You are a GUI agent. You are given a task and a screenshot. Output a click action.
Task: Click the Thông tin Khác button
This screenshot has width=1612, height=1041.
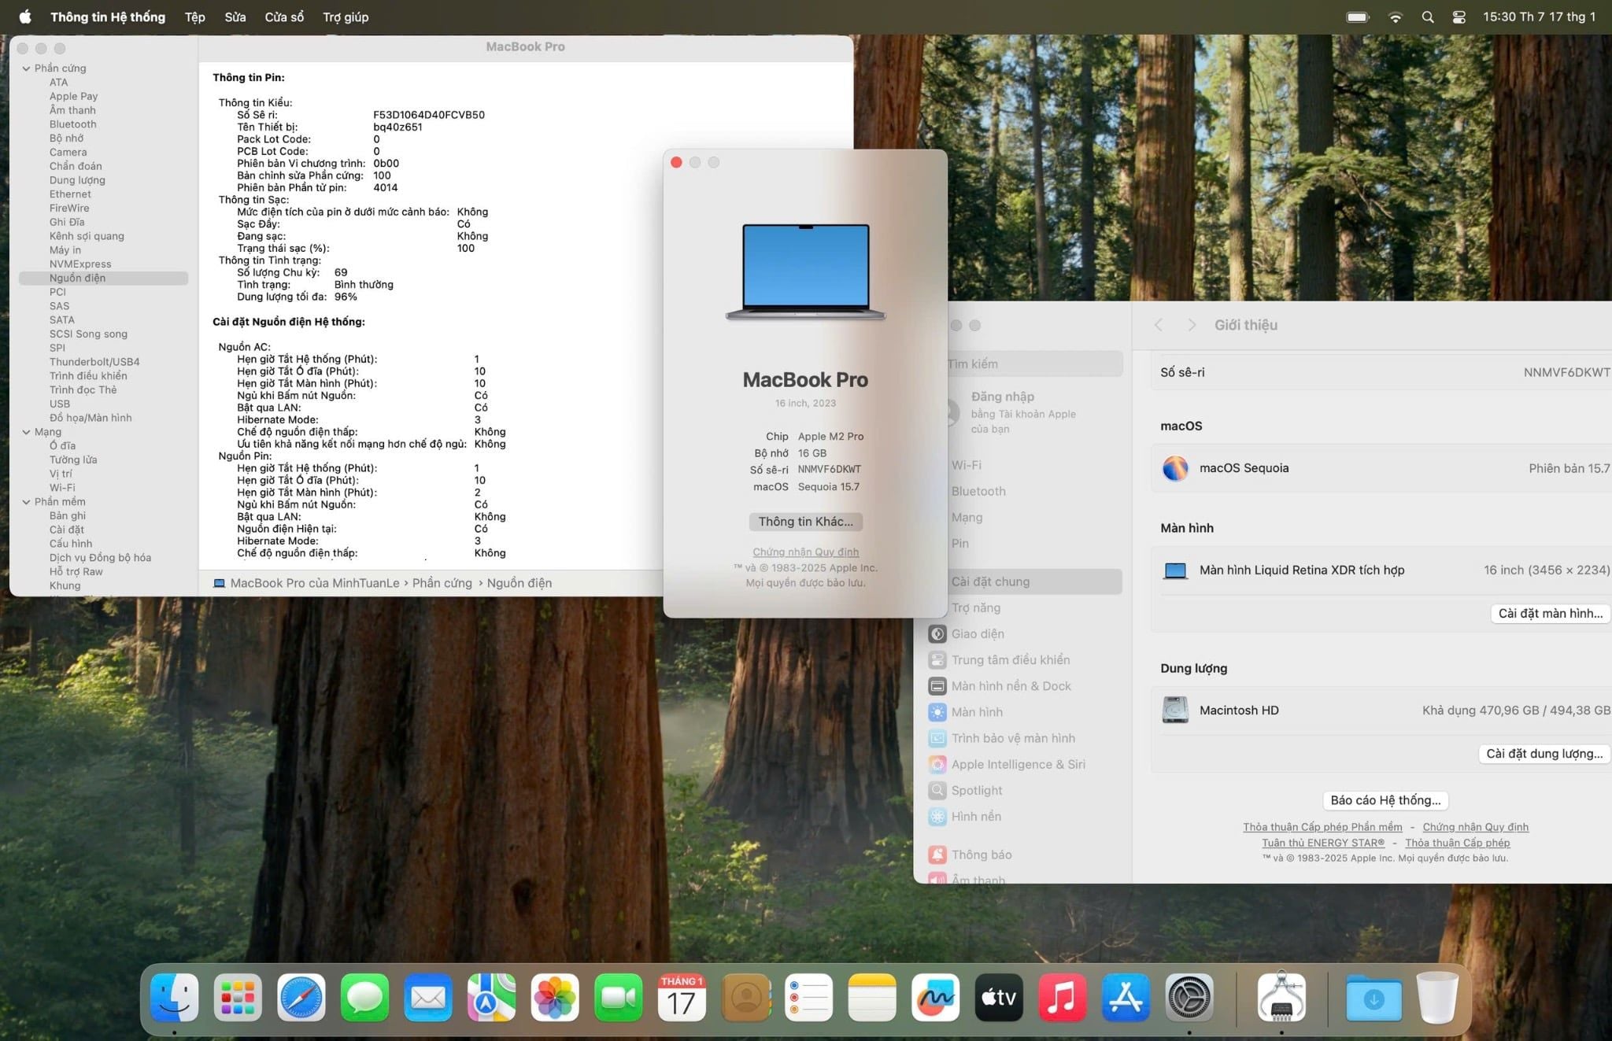tap(805, 521)
